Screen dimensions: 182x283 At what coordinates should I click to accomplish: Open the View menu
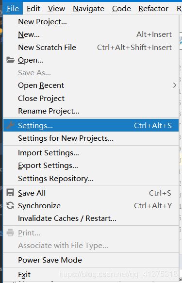[x=56, y=8]
